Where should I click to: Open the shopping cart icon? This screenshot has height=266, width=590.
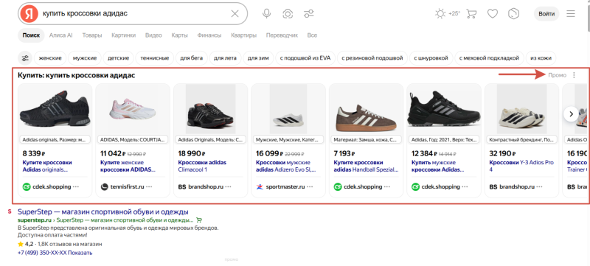[x=471, y=14]
